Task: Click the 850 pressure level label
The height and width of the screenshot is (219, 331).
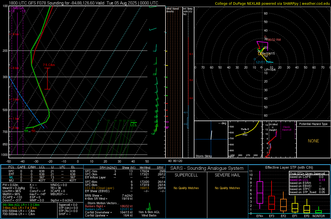Action: click(x=5, y=144)
